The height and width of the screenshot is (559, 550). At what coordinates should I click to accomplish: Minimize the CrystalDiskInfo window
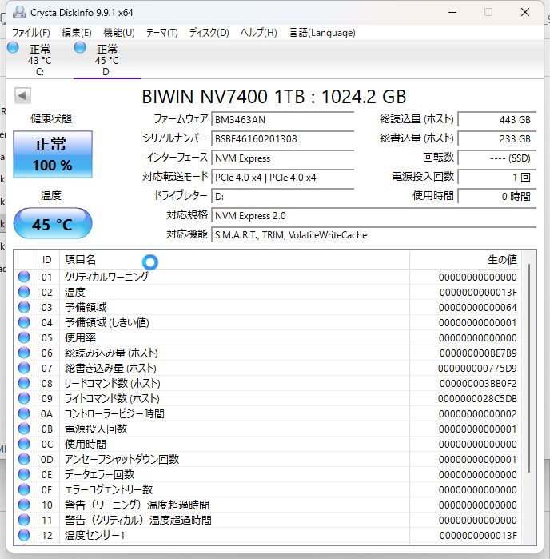coord(452,12)
